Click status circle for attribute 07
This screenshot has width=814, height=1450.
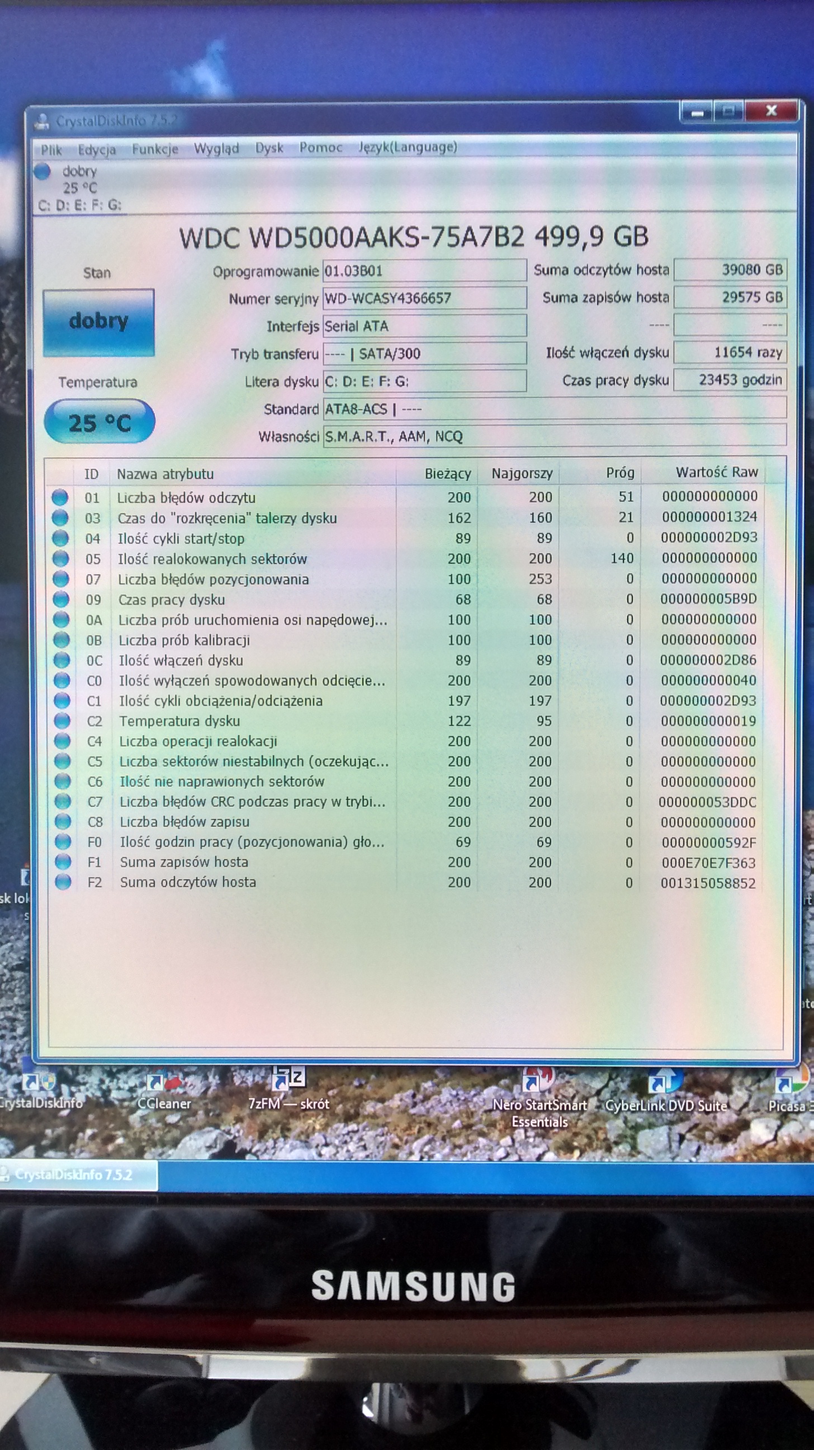(61, 578)
